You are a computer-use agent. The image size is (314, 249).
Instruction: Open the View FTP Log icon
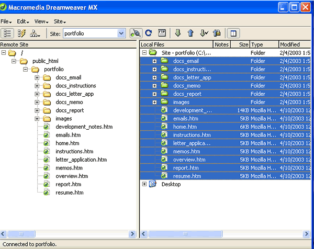tap(162, 33)
